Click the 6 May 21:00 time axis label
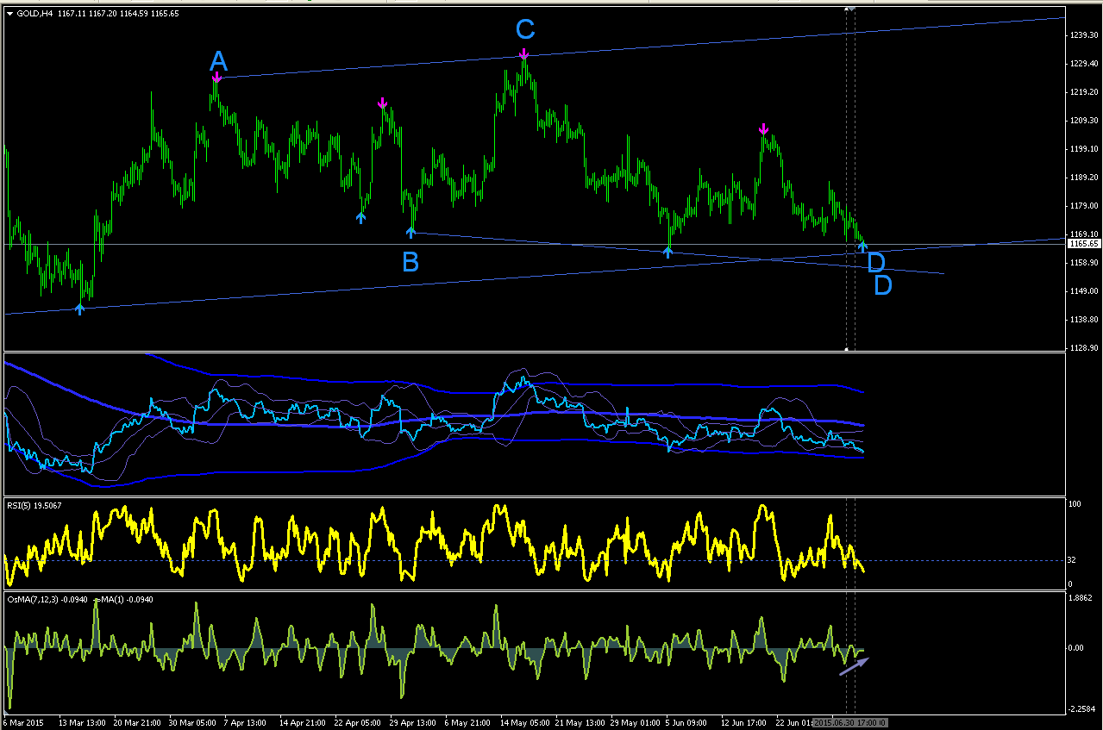Screen dimensions: 1103x730 click(467, 722)
